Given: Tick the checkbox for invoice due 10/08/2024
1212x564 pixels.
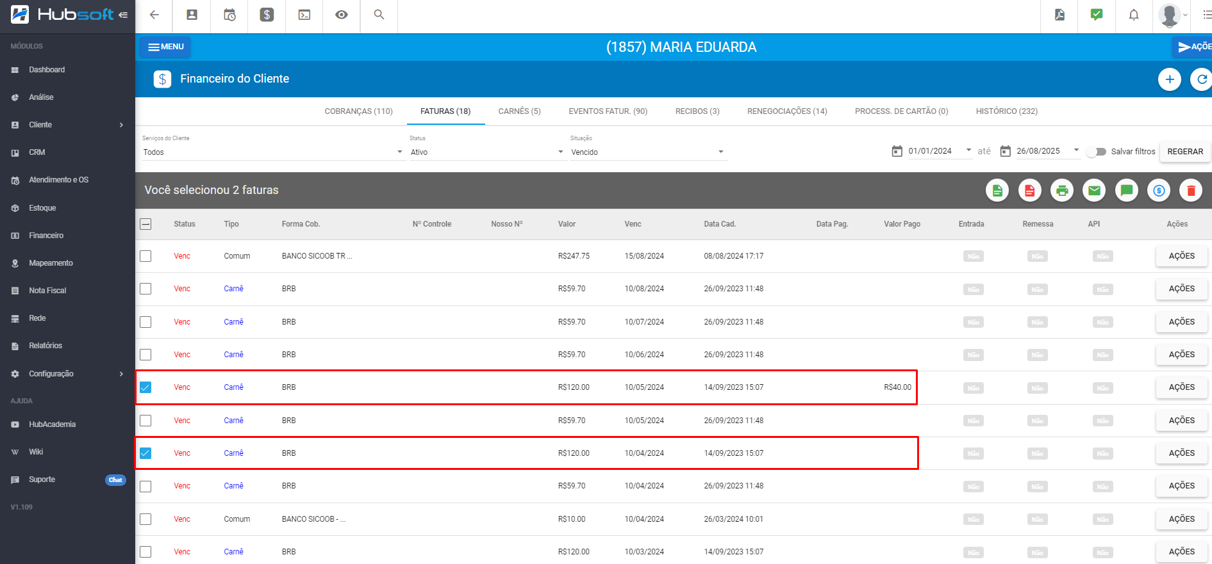Looking at the screenshot, I should [145, 289].
